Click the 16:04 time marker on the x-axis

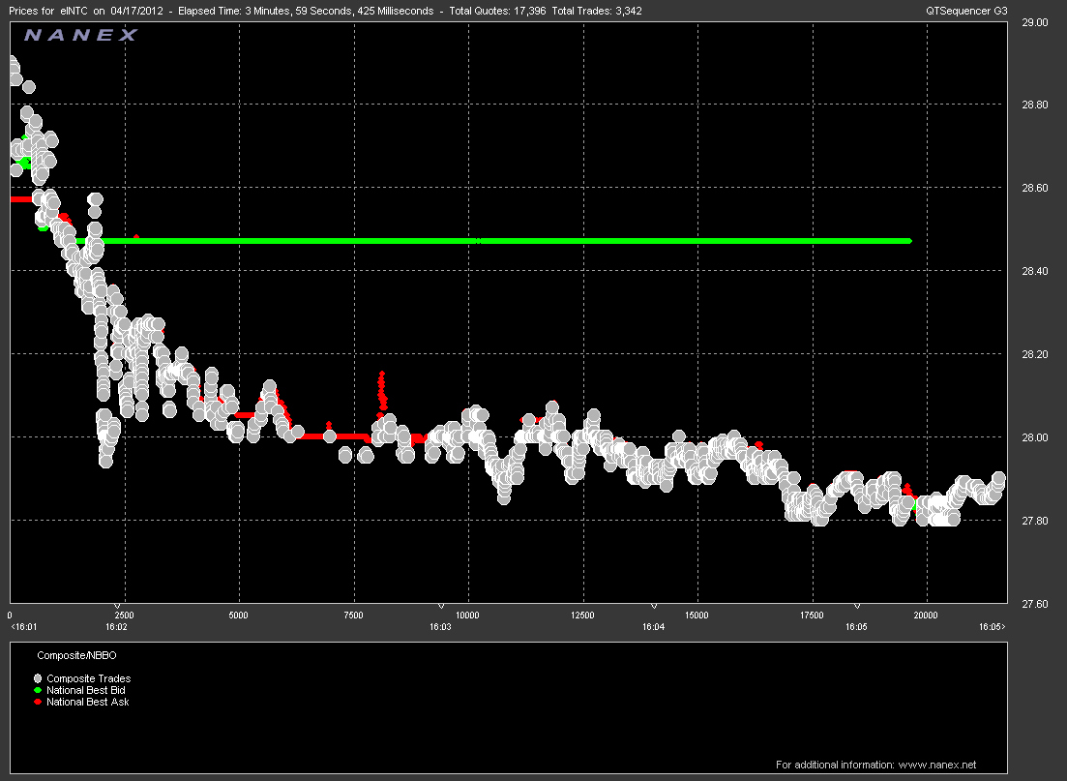pos(653,626)
